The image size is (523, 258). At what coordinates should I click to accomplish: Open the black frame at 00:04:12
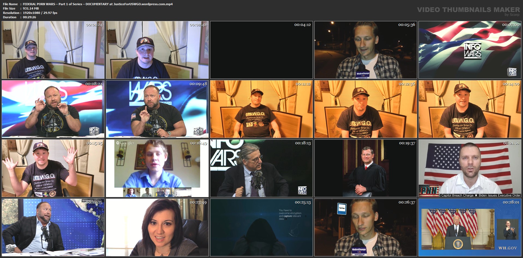tap(261, 50)
